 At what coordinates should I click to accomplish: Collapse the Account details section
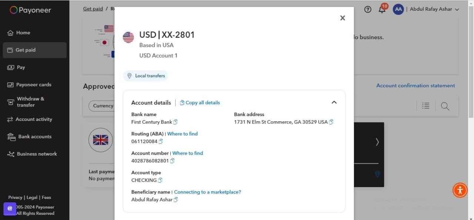click(334, 102)
